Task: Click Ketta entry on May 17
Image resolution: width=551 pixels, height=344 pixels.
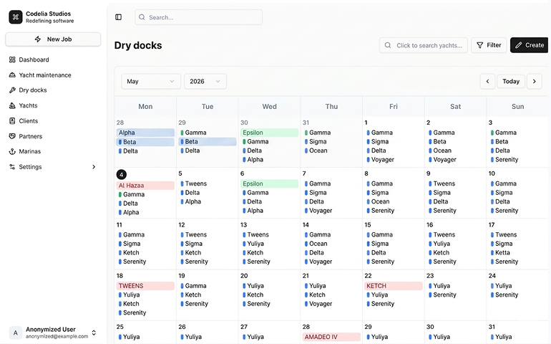Action: [x=500, y=253]
